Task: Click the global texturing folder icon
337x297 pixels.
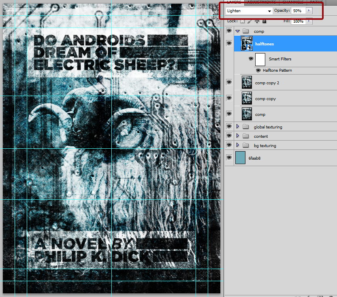Action: pyautogui.click(x=245, y=127)
